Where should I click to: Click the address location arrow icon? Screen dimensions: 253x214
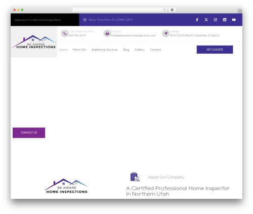click(165, 33)
